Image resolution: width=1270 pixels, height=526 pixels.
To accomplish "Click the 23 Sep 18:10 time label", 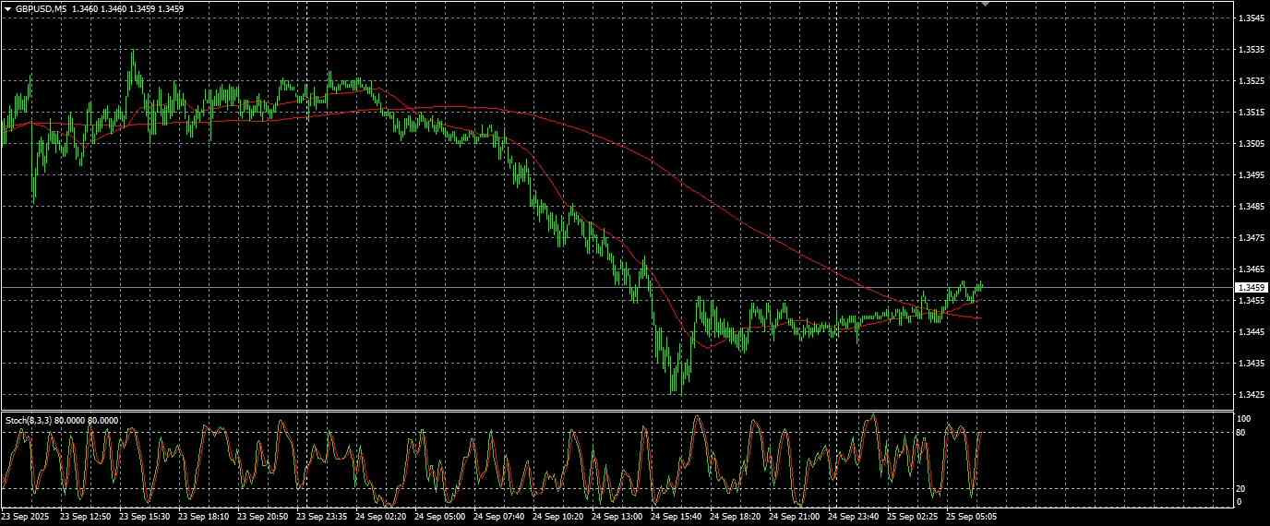I will tap(205, 518).
